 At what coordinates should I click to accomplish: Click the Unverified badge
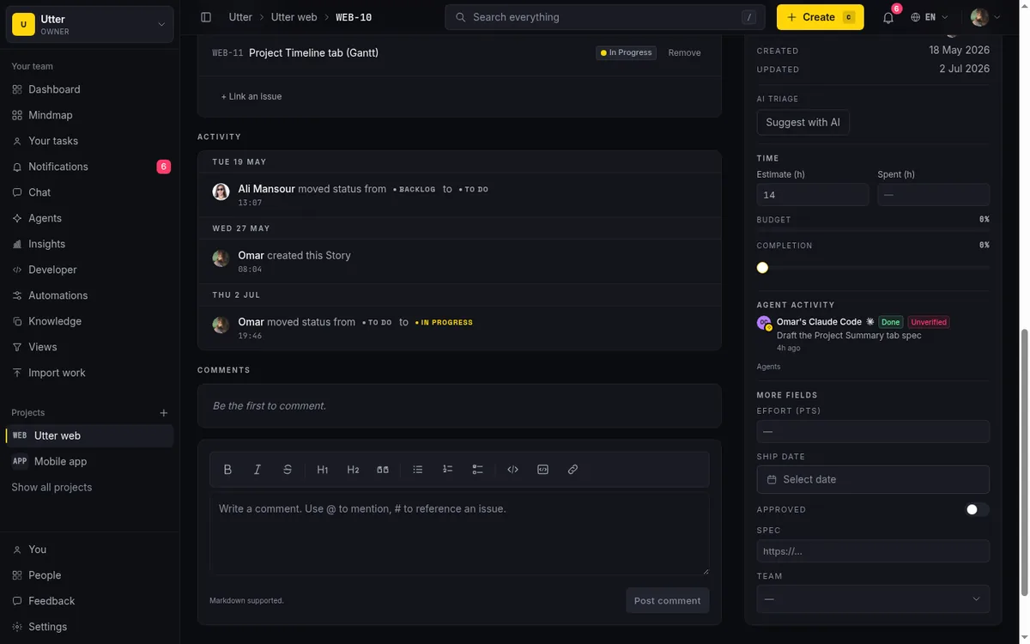[x=929, y=322]
